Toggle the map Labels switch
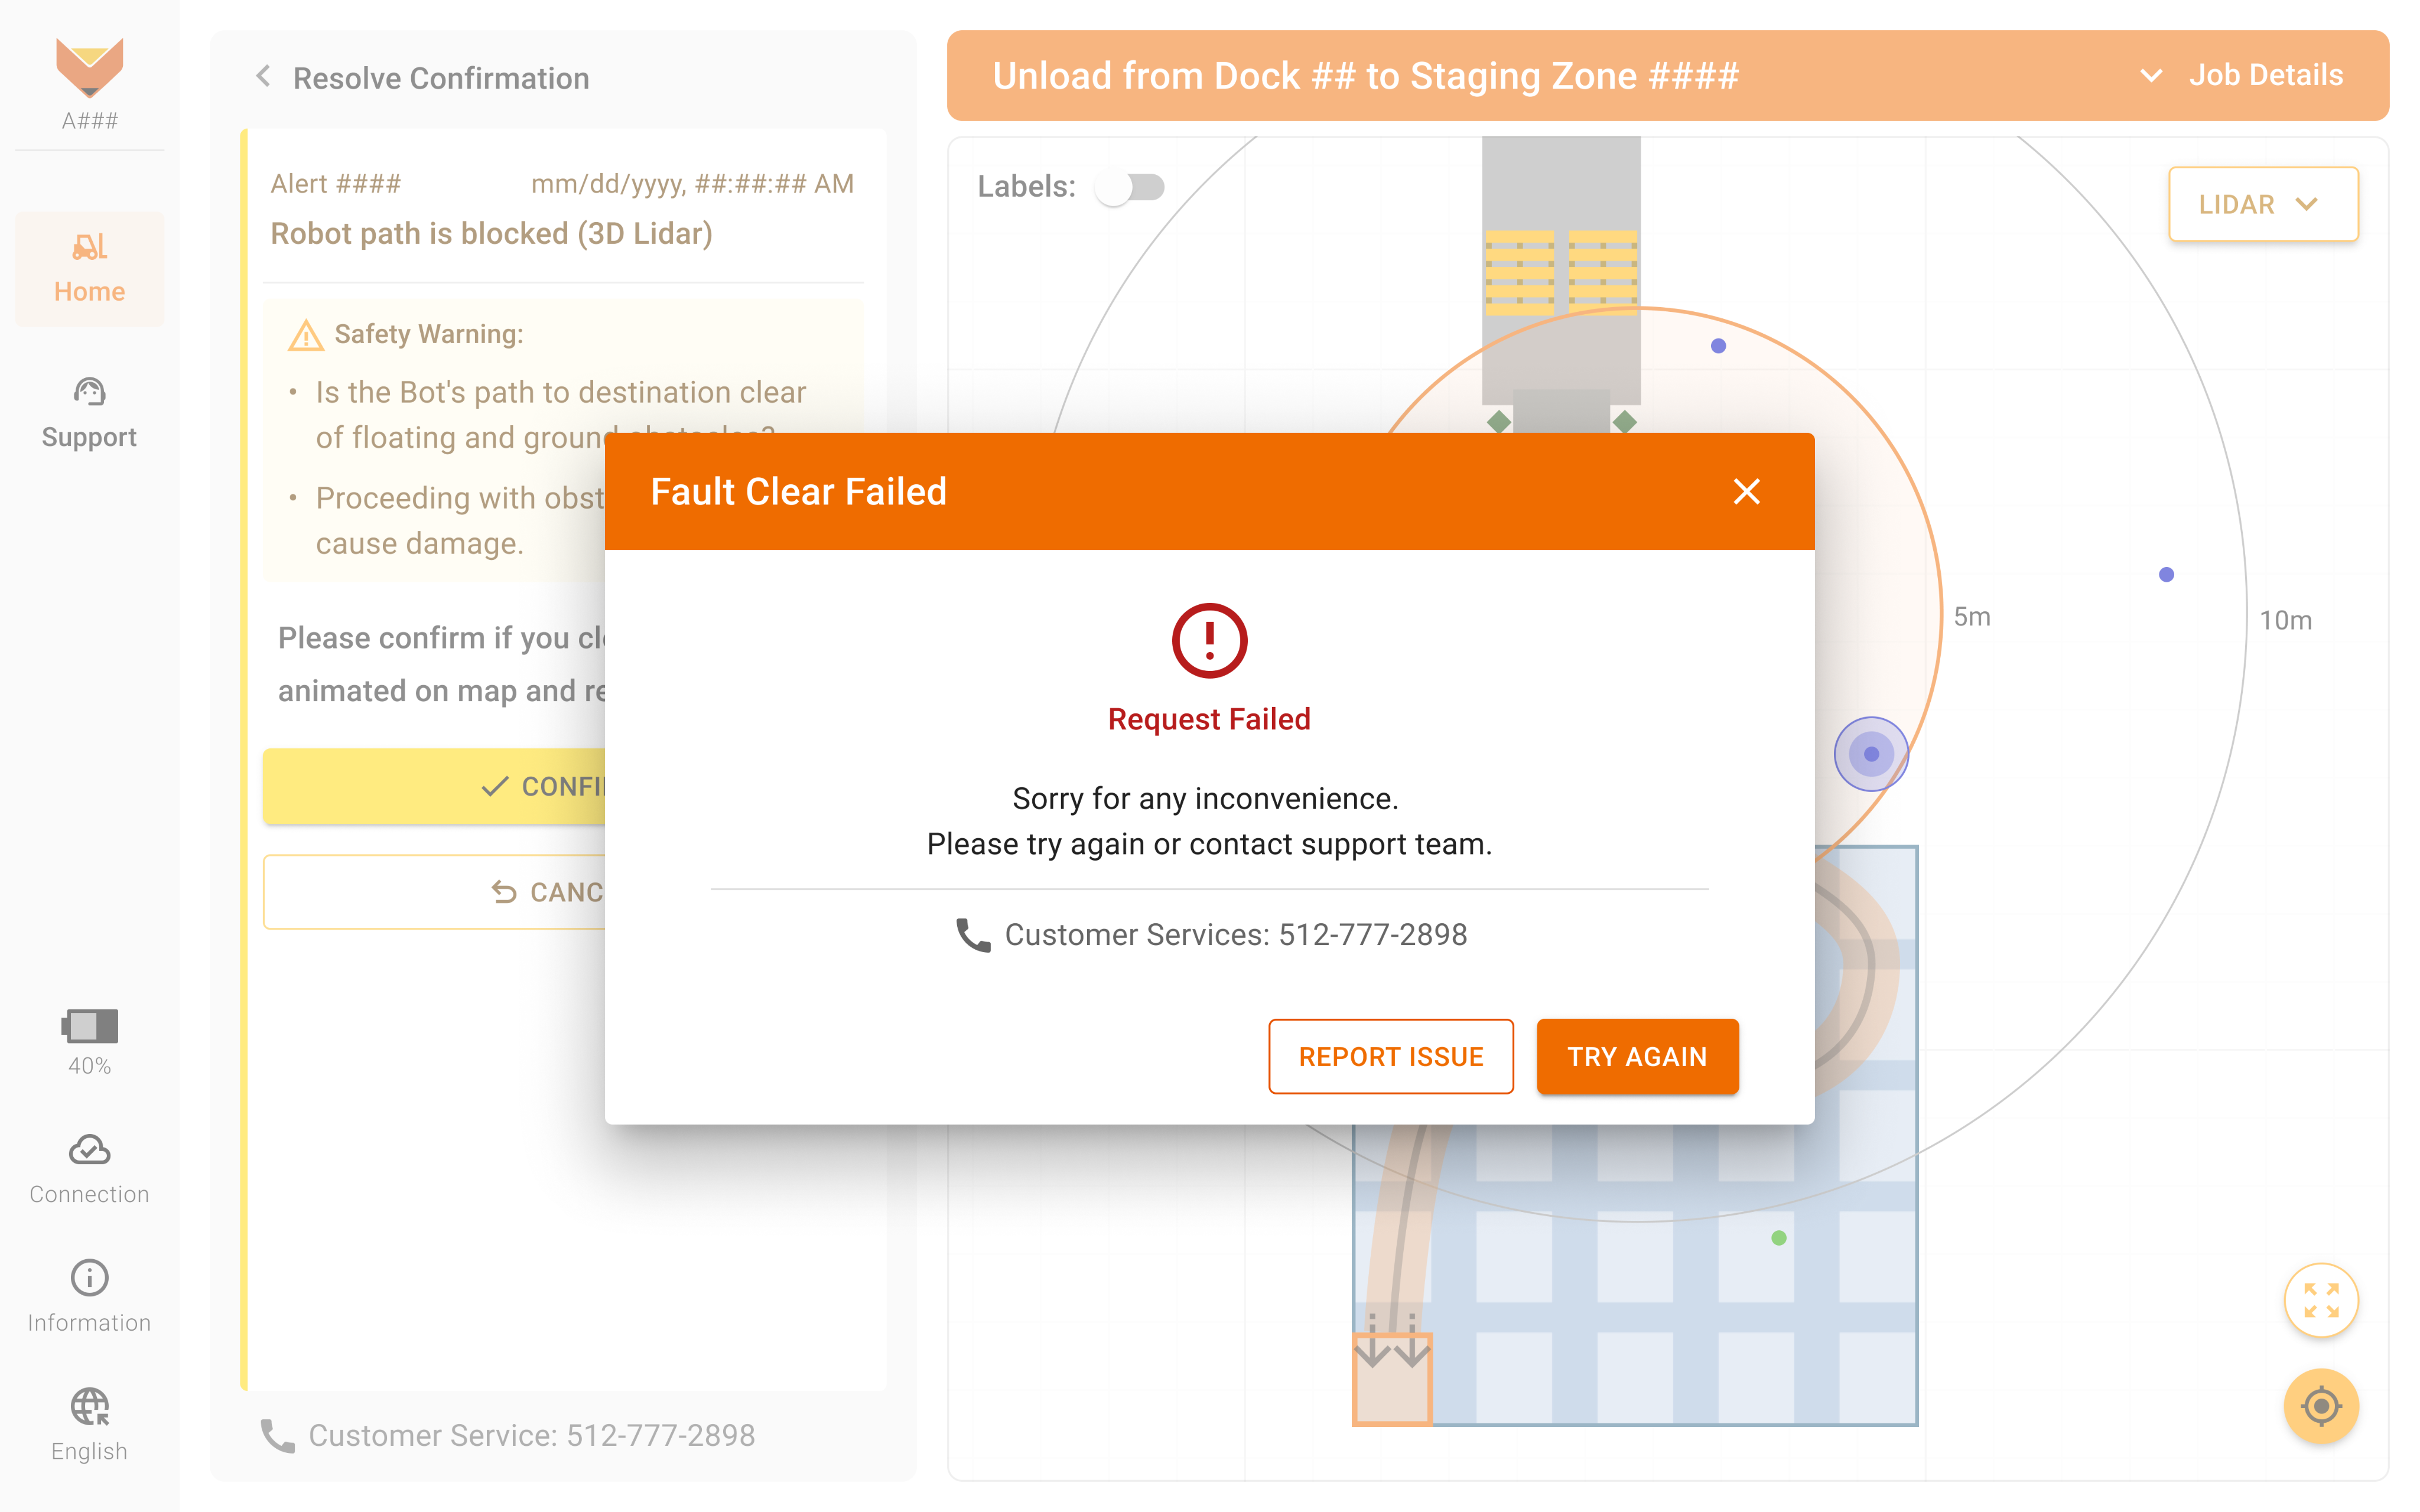 1130,187
